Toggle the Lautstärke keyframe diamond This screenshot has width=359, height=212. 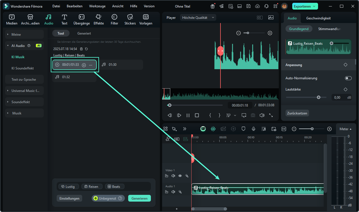346,89
